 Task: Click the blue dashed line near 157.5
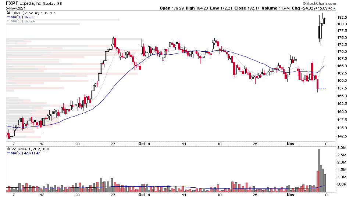[x=322, y=88]
